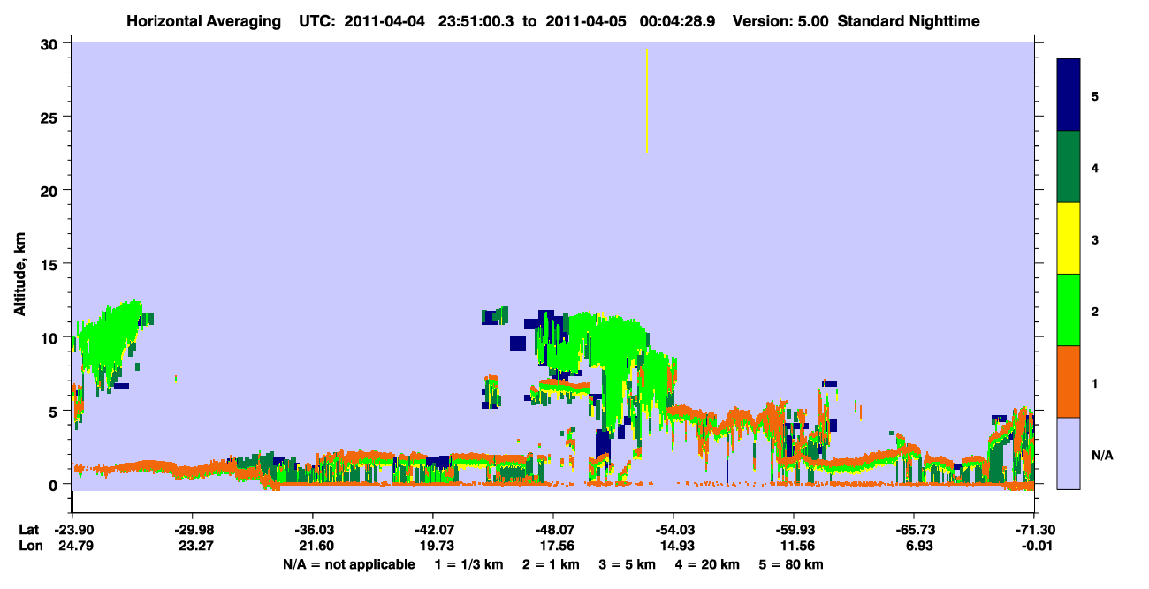1149x589 pixels.
Task: Click the light green level 2 colorbar segment
Action: coord(1069,310)
